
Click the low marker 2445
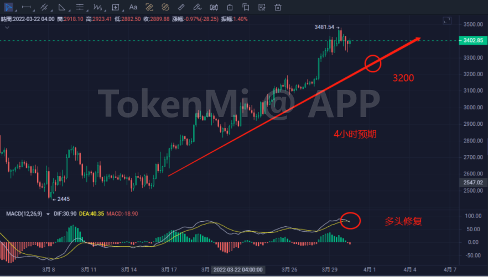click(x=64, y=199)
